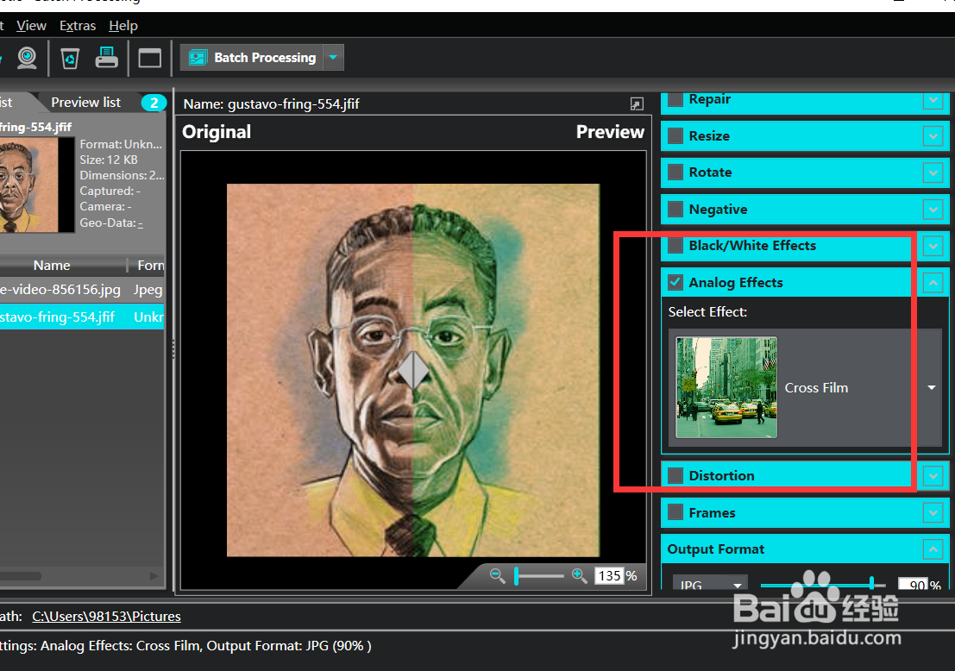Enable the Distortion checkbox
This screenshot has width=955, height=671.
[x=675, y=475]
